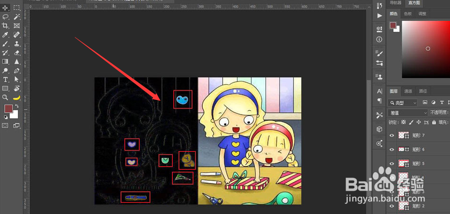Open the Properties panel icon

(379, 29)
